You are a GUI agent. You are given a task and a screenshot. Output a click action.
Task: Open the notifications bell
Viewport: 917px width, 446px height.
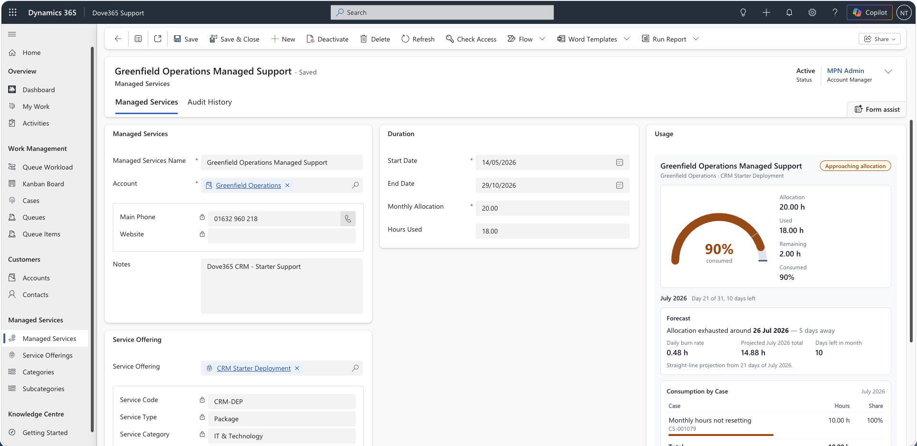click(789, 12)
